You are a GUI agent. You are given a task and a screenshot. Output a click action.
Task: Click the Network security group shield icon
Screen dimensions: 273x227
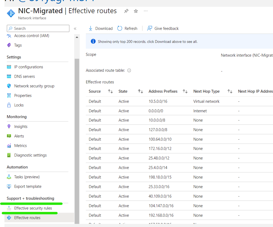coord(9,86)
